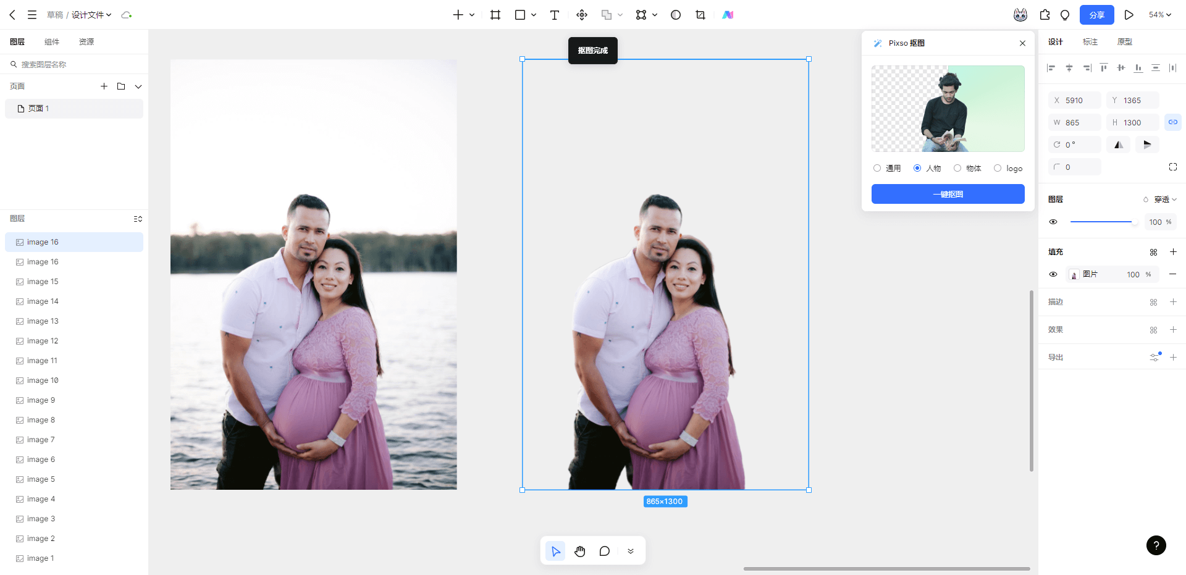Click the layer opacity slider
1186x575 pixels.
1103,222
